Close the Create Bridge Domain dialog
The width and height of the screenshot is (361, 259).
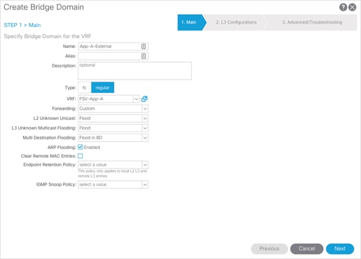pyautogui.click(x=352, y=7)
